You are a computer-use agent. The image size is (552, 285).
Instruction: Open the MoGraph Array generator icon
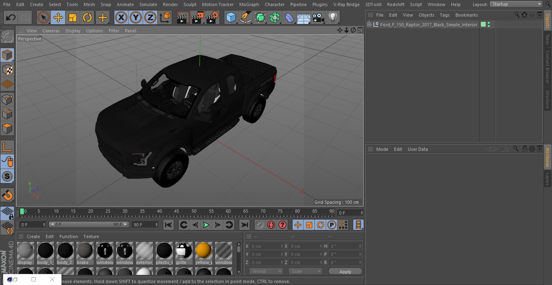(275, 17)
